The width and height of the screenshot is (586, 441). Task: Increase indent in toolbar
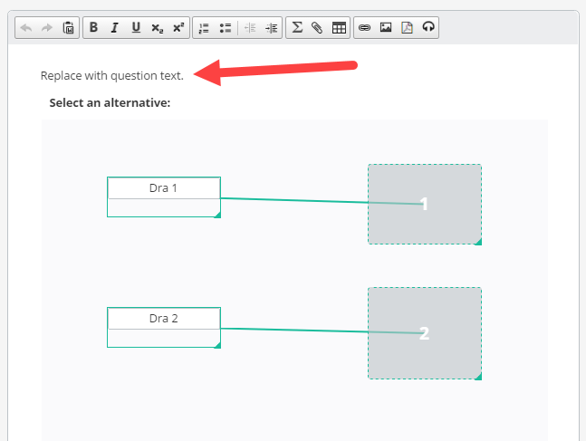tap(272, 28)
